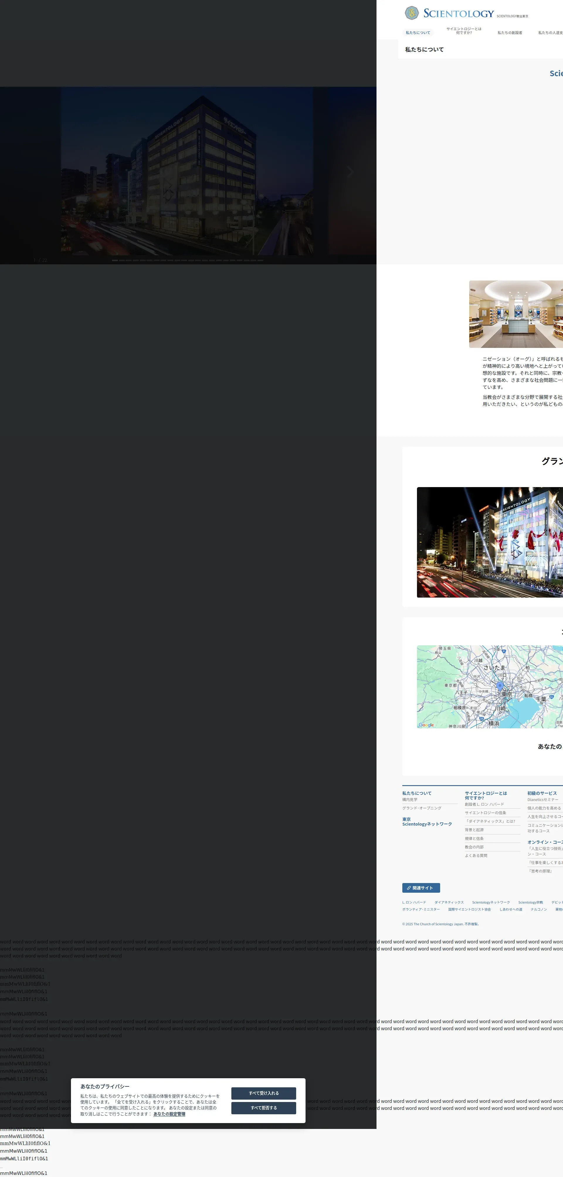Open あなたの設定管理 privacy link

tap(169, 1114)
